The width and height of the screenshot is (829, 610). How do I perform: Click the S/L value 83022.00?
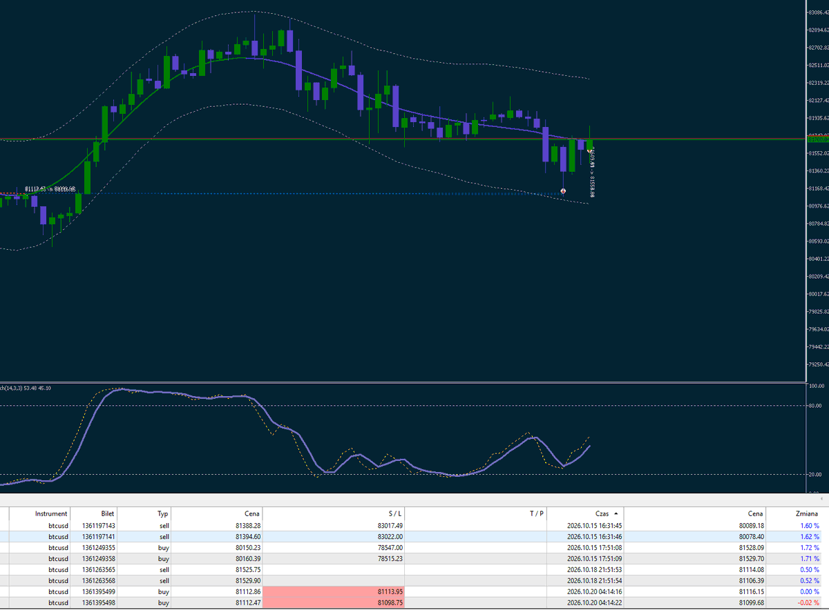pos(390,536)
